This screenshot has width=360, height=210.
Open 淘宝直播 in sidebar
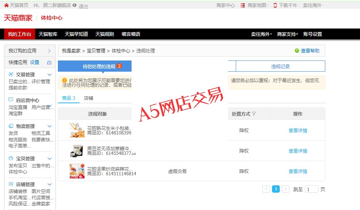pos(18,107)
